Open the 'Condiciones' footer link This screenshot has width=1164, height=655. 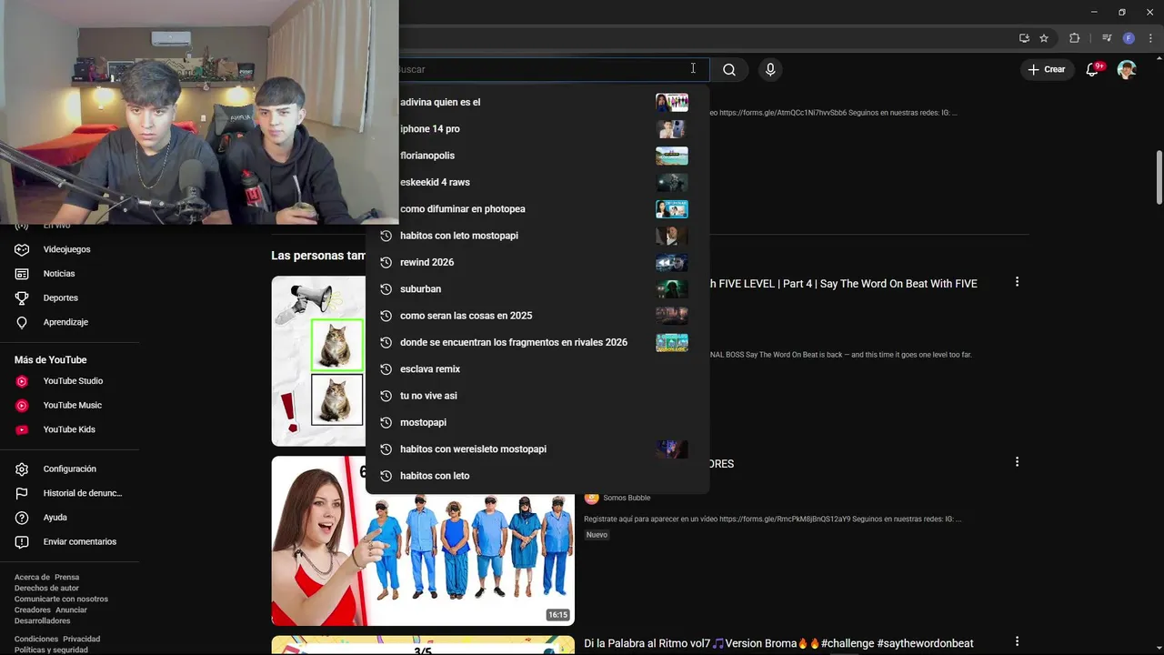point(36,639)
